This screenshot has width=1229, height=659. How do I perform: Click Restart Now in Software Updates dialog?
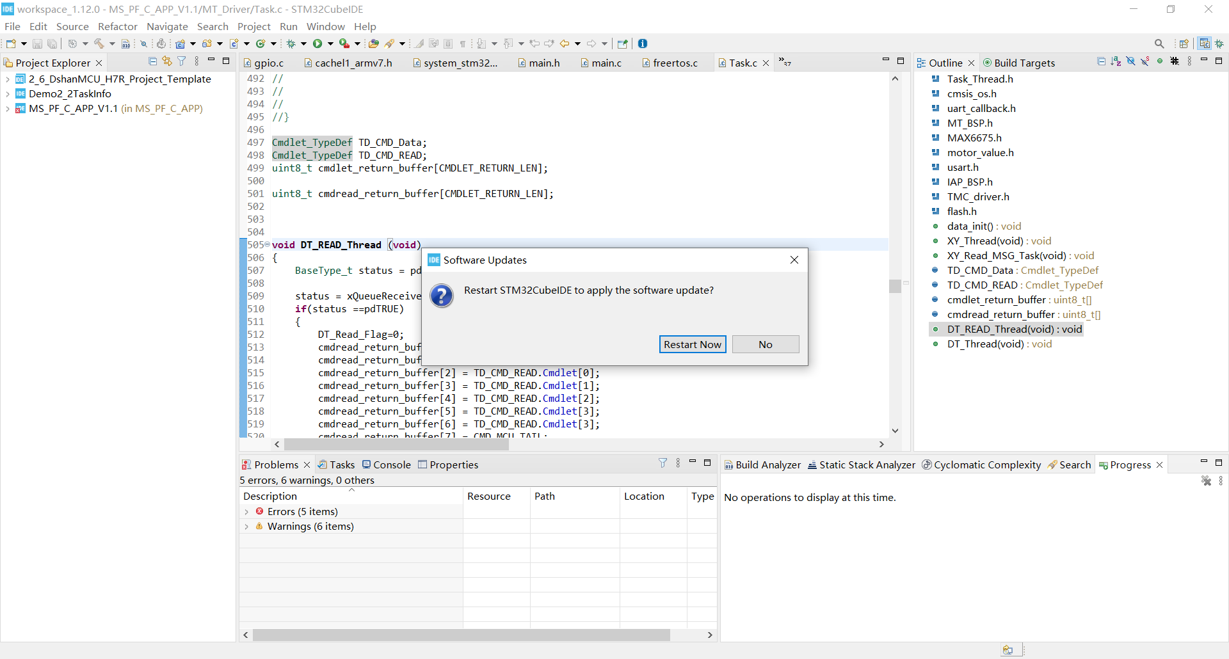pos(693,344)
